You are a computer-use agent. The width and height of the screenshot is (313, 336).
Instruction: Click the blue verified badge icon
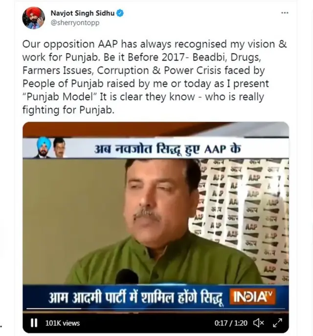(120, 13)
